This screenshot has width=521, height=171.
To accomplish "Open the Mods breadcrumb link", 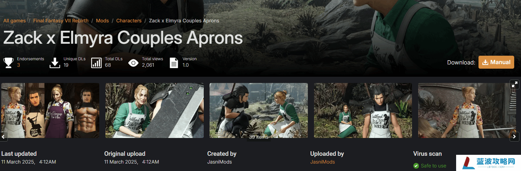I will [x=103, y=21].
